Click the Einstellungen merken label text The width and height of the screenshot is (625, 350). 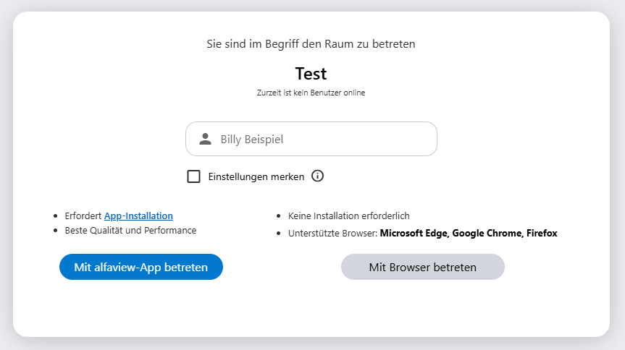click(256, 176)
